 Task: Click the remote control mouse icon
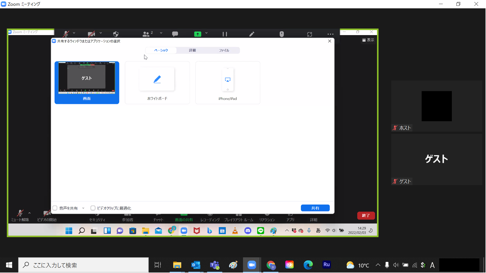(x=281, y=34)
